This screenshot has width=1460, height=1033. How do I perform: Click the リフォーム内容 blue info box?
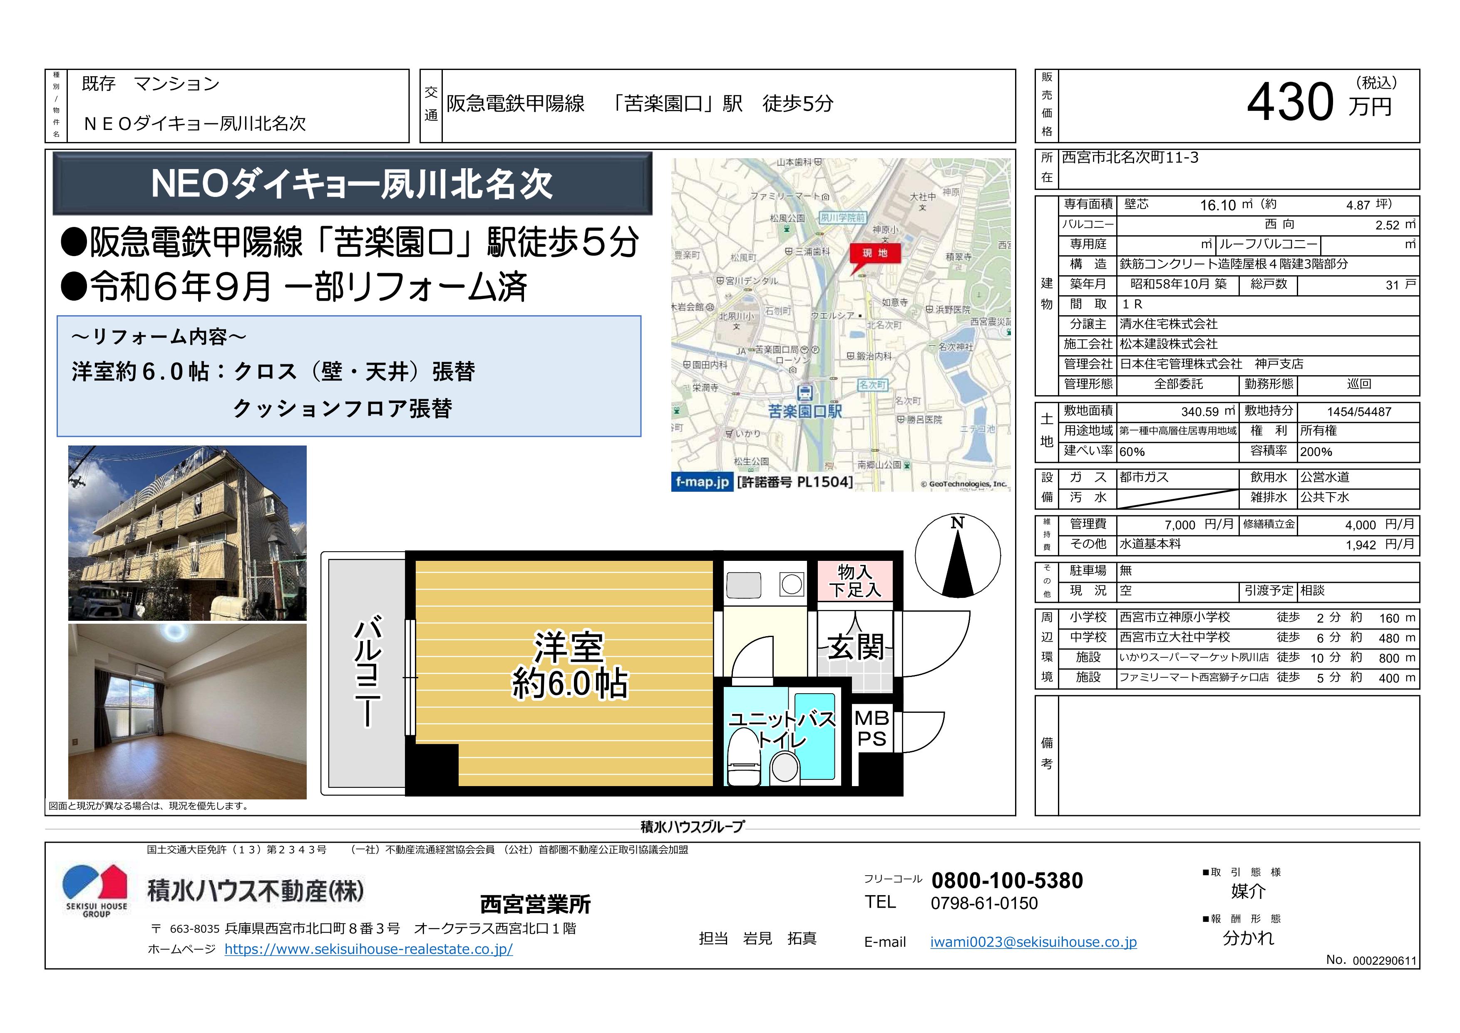(x=348, y=376)
